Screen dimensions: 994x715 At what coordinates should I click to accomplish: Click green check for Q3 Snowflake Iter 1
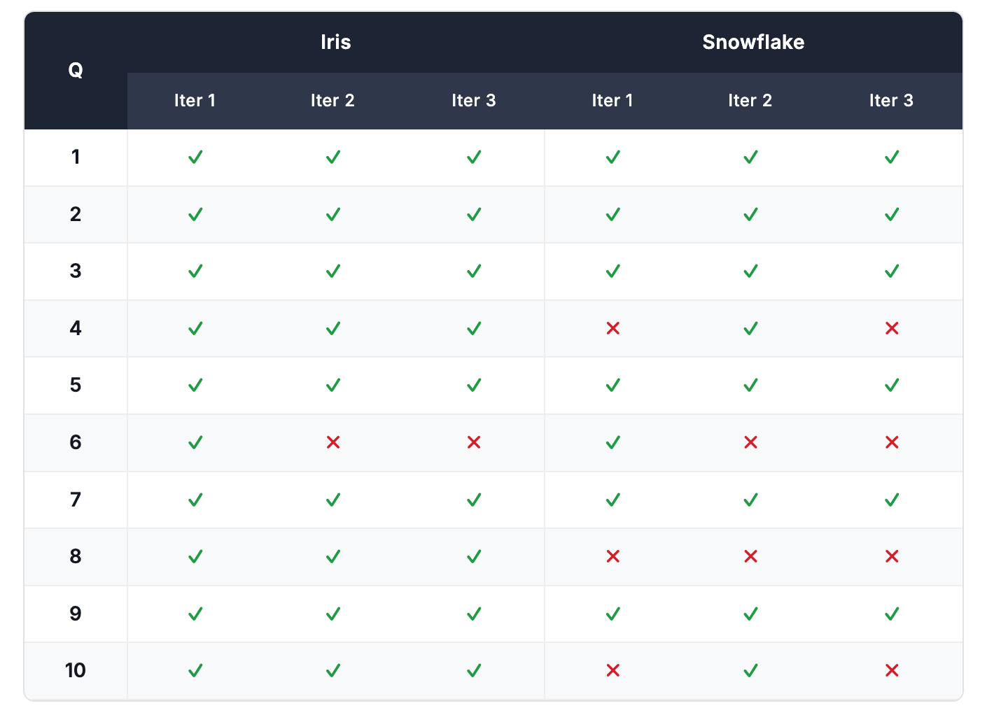point(613,271)
